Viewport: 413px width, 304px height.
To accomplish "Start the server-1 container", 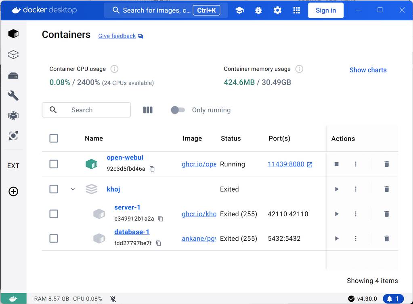I will tap(337, 214).
